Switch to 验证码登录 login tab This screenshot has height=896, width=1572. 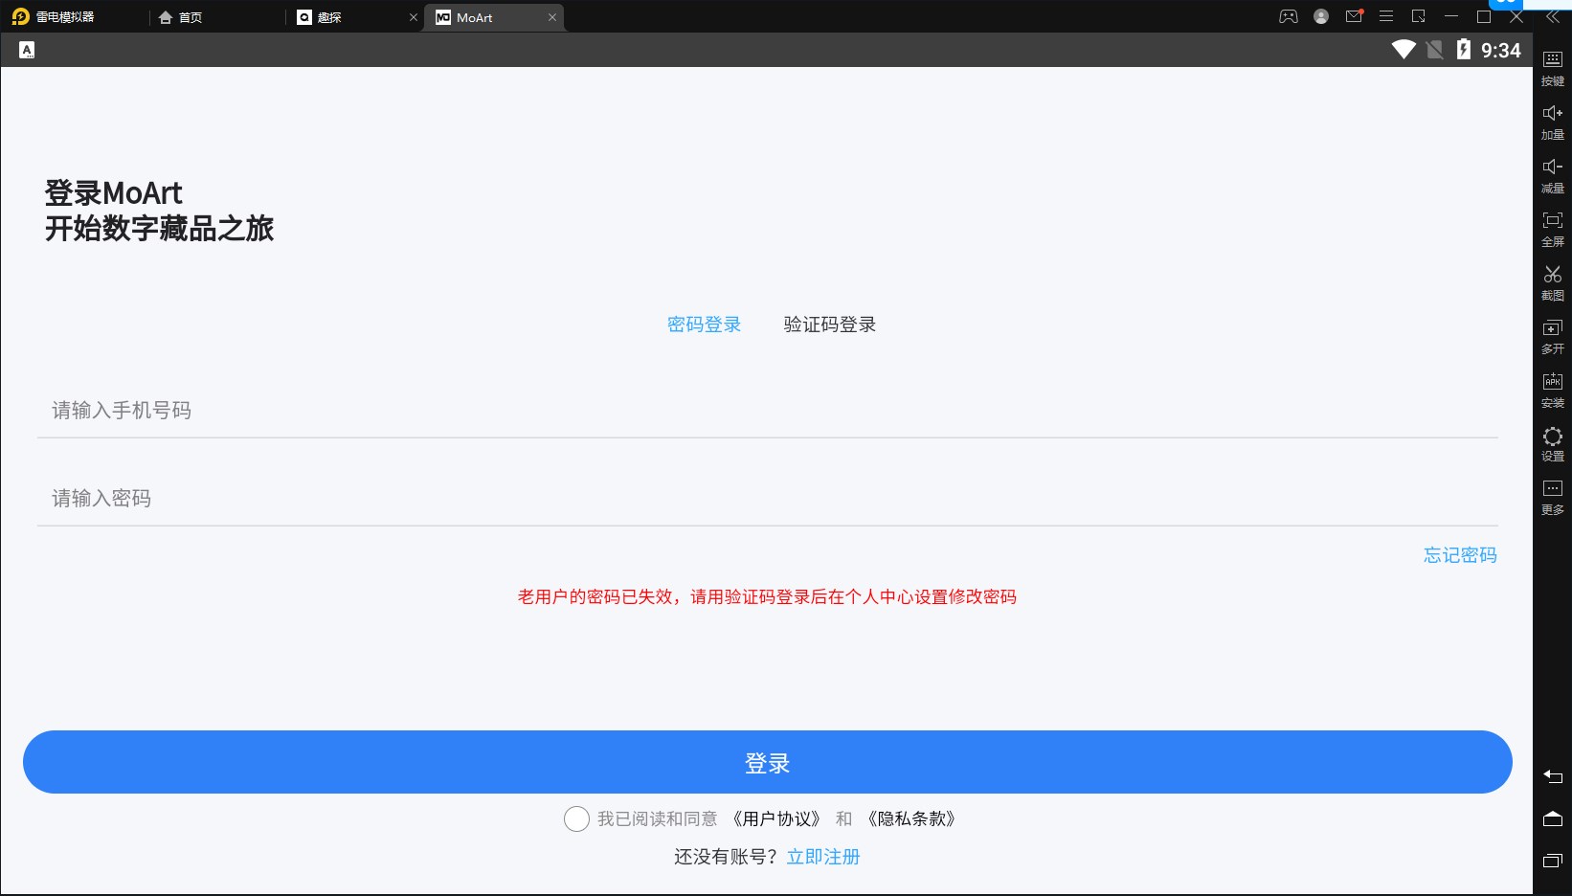click(x=830, y=325)
